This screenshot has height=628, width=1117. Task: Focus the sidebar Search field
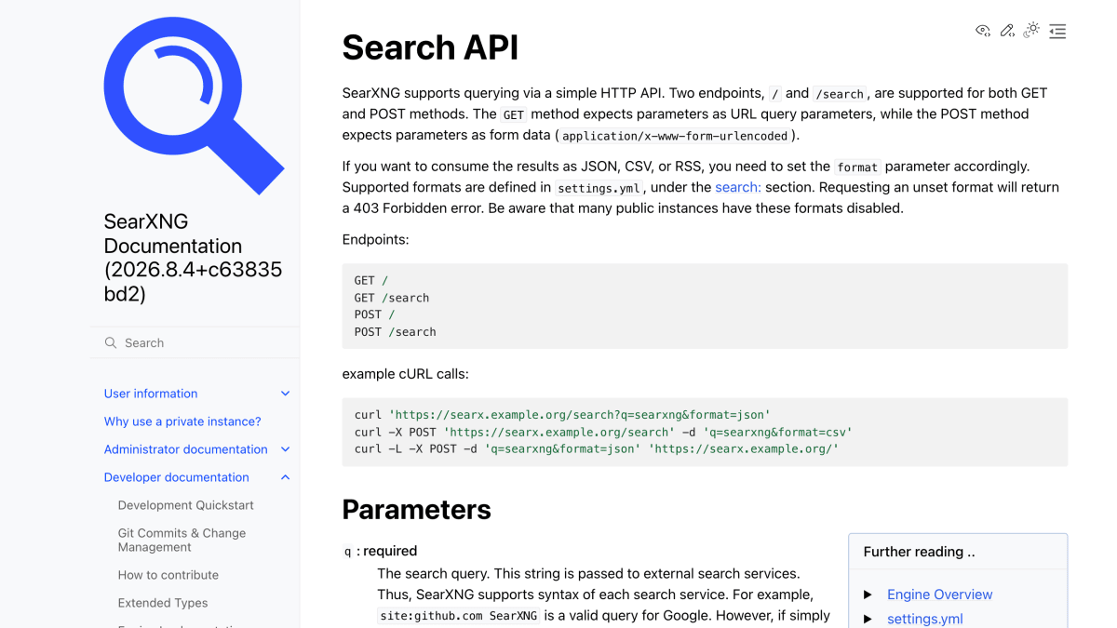point(195,342)
